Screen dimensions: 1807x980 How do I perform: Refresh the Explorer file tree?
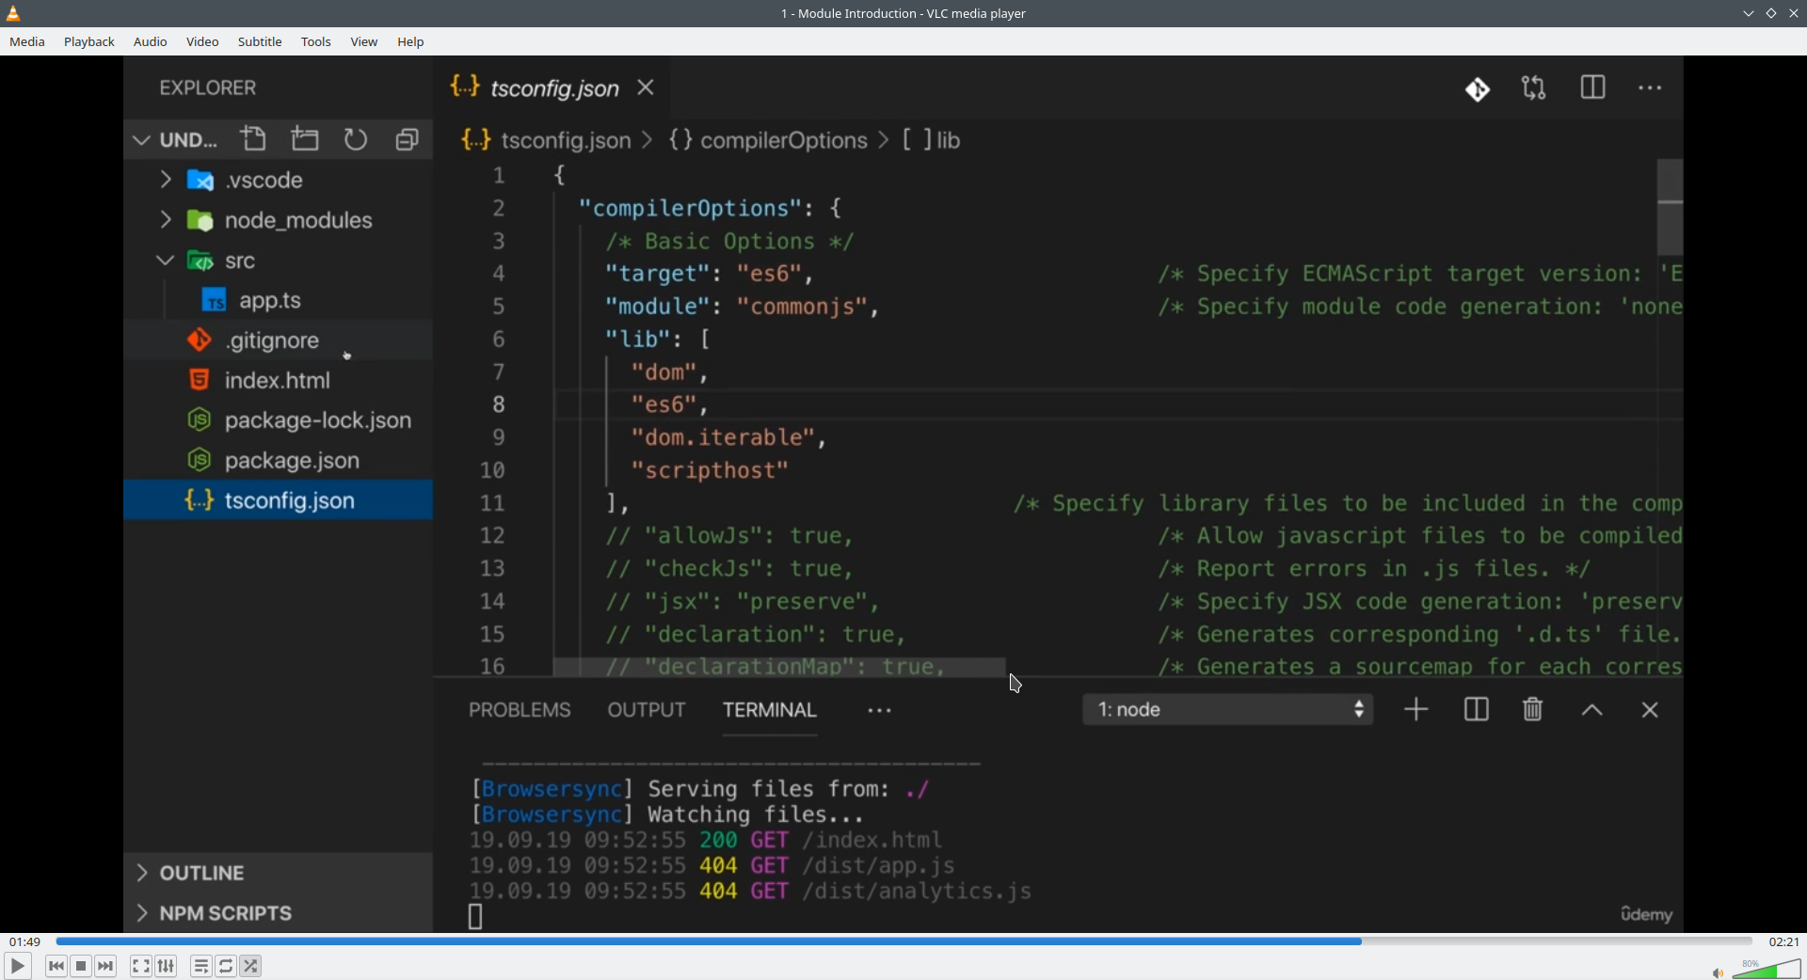pyautogui.click(x=356, y=139)
